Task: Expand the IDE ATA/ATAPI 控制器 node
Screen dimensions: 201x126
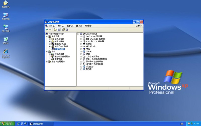Action: tap(81, 39)
